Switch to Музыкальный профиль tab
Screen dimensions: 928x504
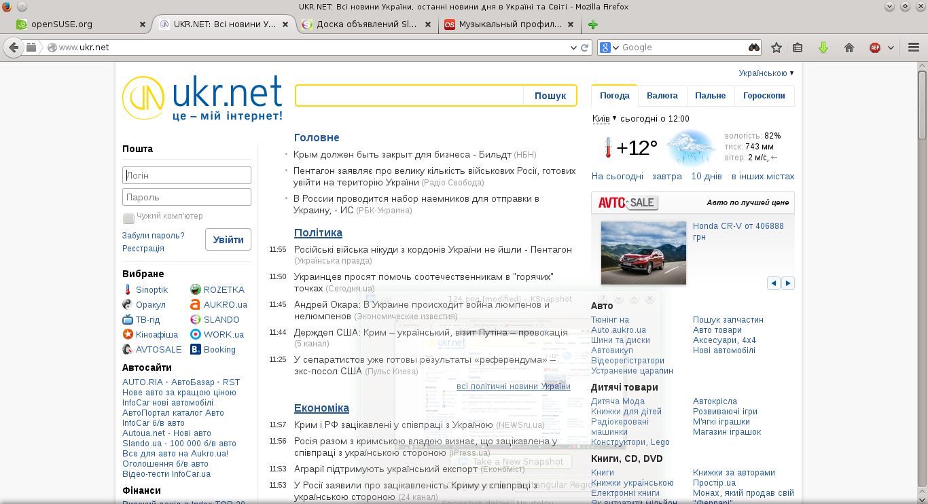click(509, 24)
